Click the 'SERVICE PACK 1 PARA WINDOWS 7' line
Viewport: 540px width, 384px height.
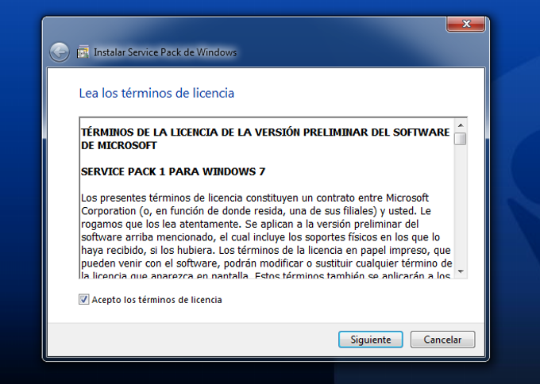pos(173,171)
